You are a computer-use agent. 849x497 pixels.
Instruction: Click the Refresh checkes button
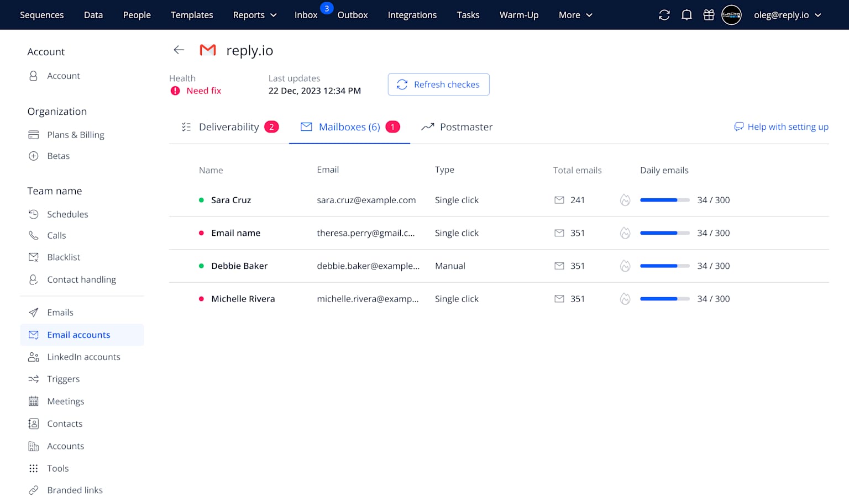tap(439, 84)
